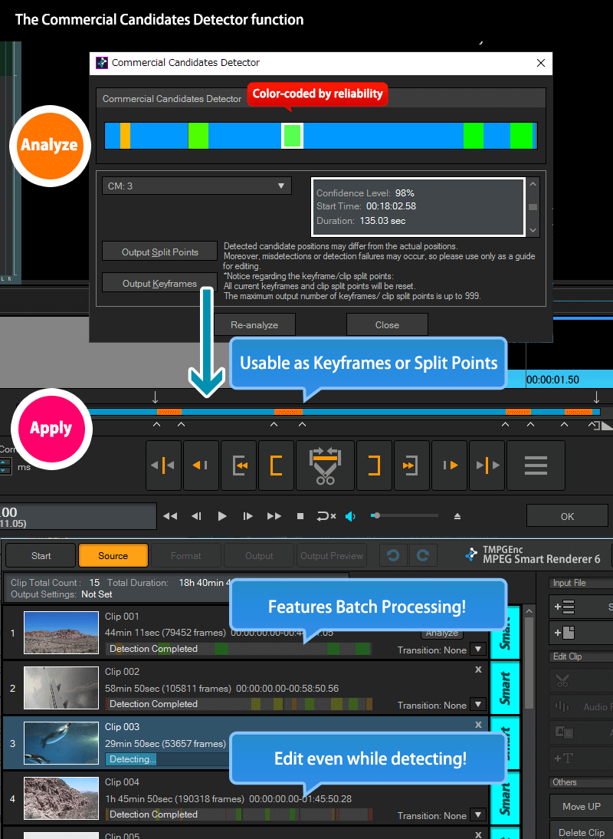Play the video preview
The height and width of the screenshot is (839, 613).
point(222,516)
